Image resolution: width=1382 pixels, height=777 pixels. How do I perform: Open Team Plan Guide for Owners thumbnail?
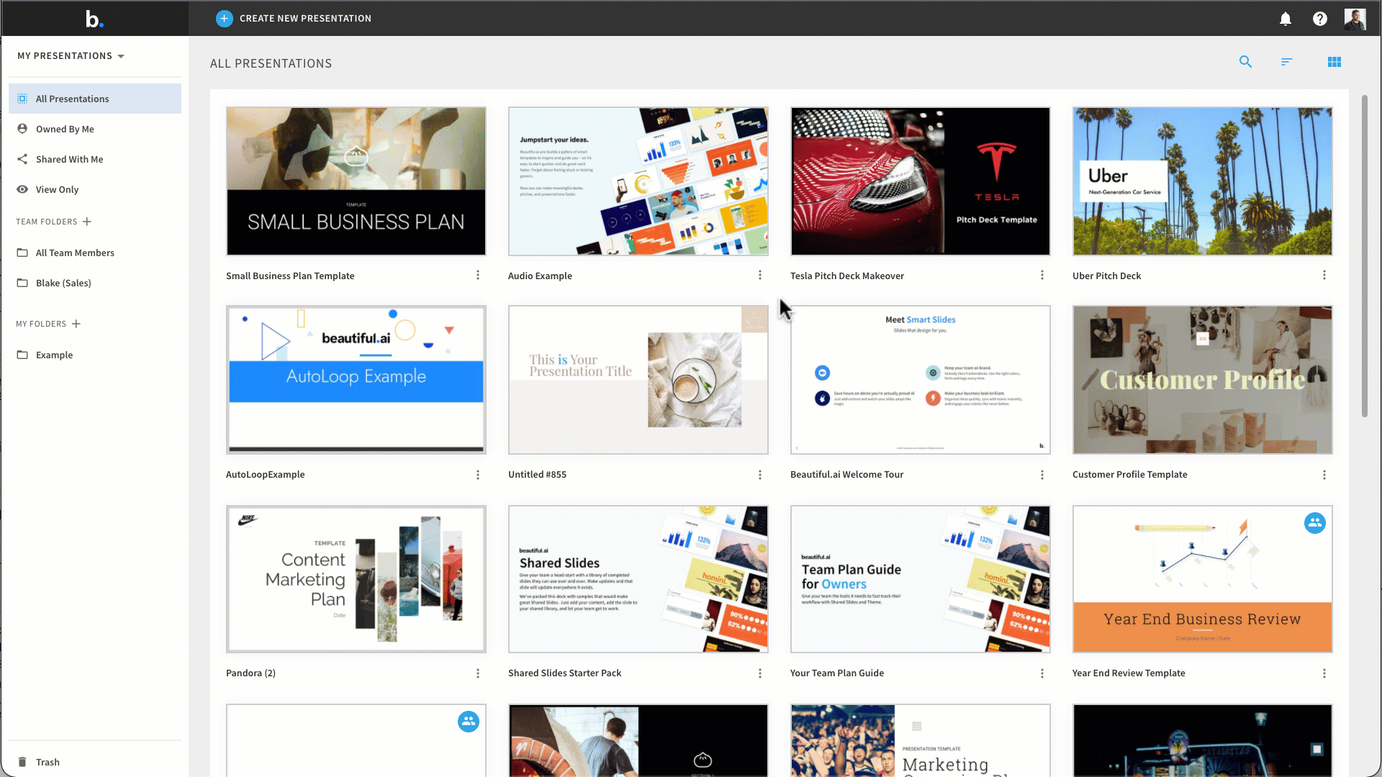coord(921,579)
